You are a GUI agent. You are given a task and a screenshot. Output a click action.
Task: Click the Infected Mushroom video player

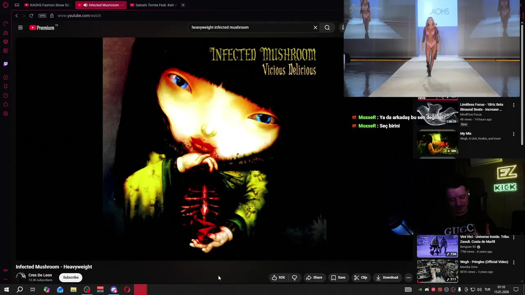click(x=215, y=148)
